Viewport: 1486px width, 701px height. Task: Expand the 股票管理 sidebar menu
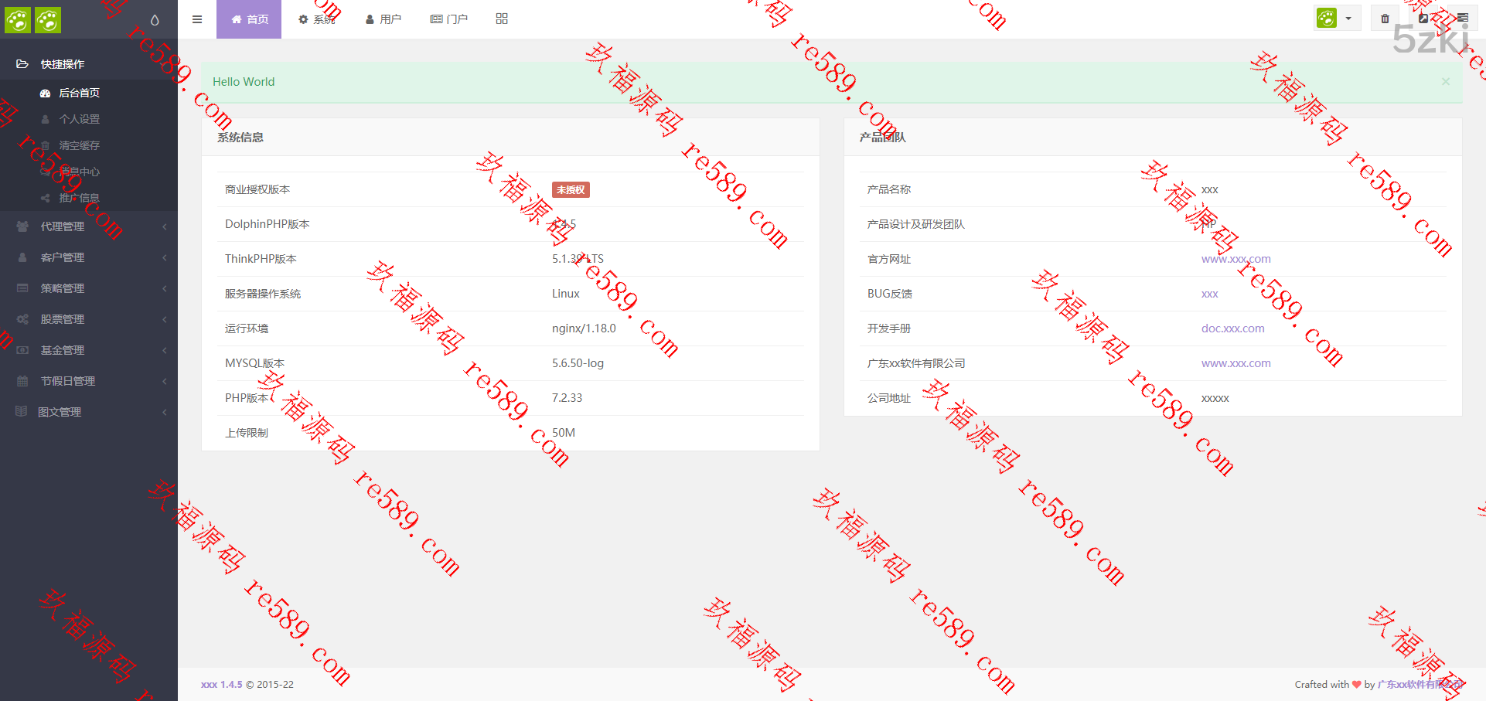[x=89, y=319]
